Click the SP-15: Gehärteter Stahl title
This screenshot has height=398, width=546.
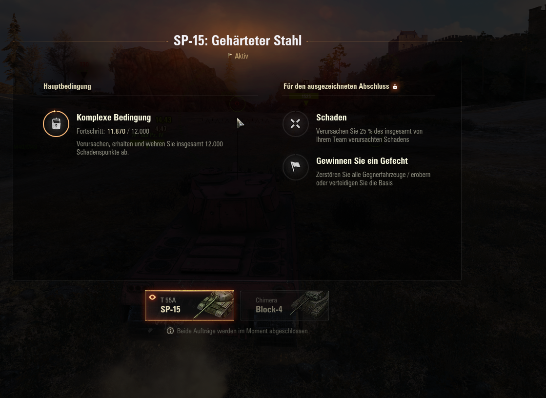click(238, 40)
